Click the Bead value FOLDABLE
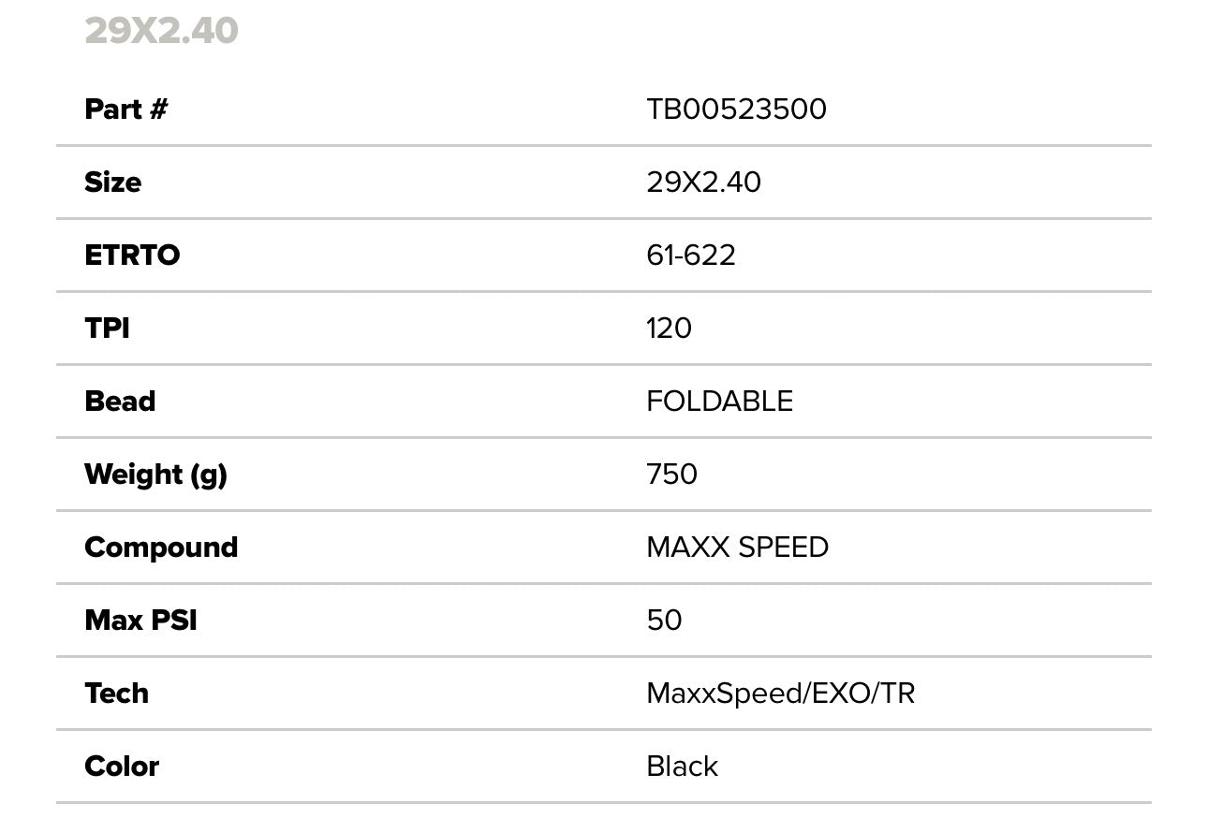The height and width of the screenshot is (818, 1208). 719,402
